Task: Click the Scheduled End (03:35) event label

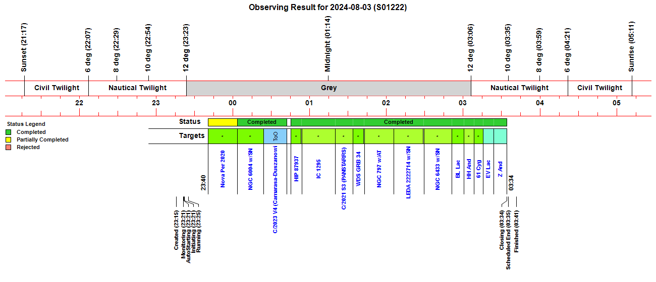Action: [509, 239]
